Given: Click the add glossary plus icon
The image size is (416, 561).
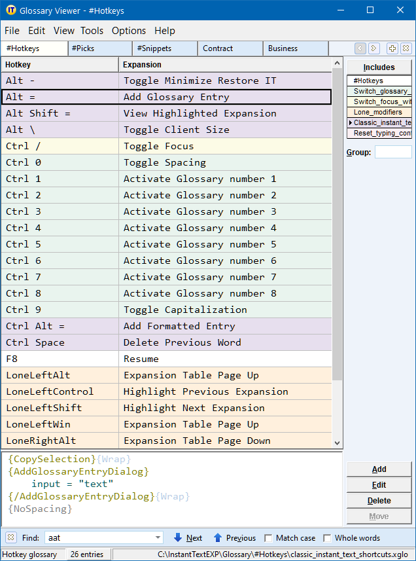Looking at the screenshot, I should point(392,48).
